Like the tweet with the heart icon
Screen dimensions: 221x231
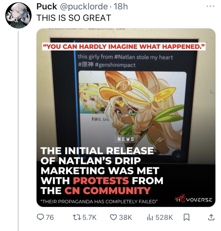113,217
